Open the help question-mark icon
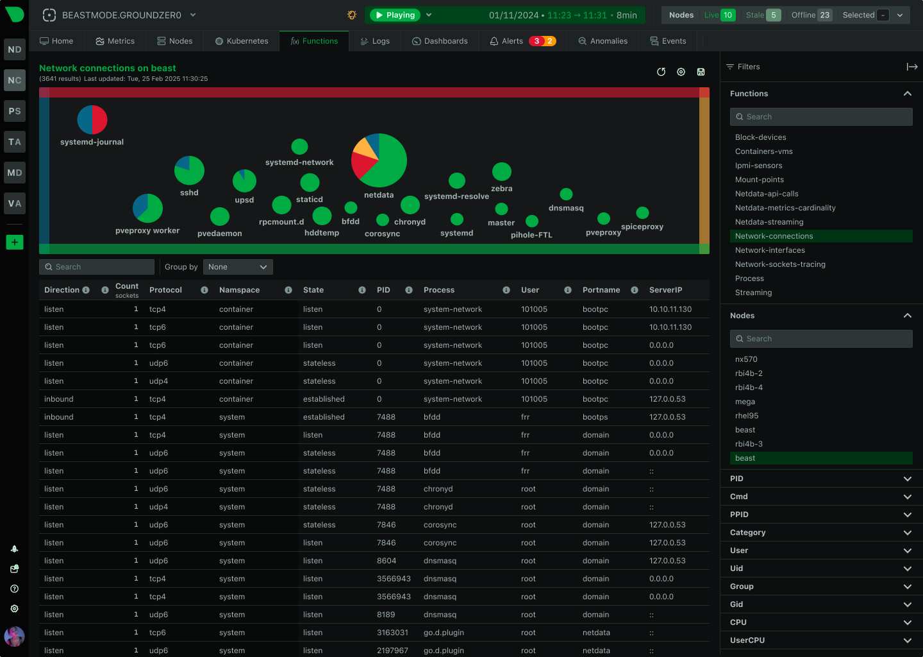Image resolution: width=923 pixels, height=657 pixels. tap(14, 588)
